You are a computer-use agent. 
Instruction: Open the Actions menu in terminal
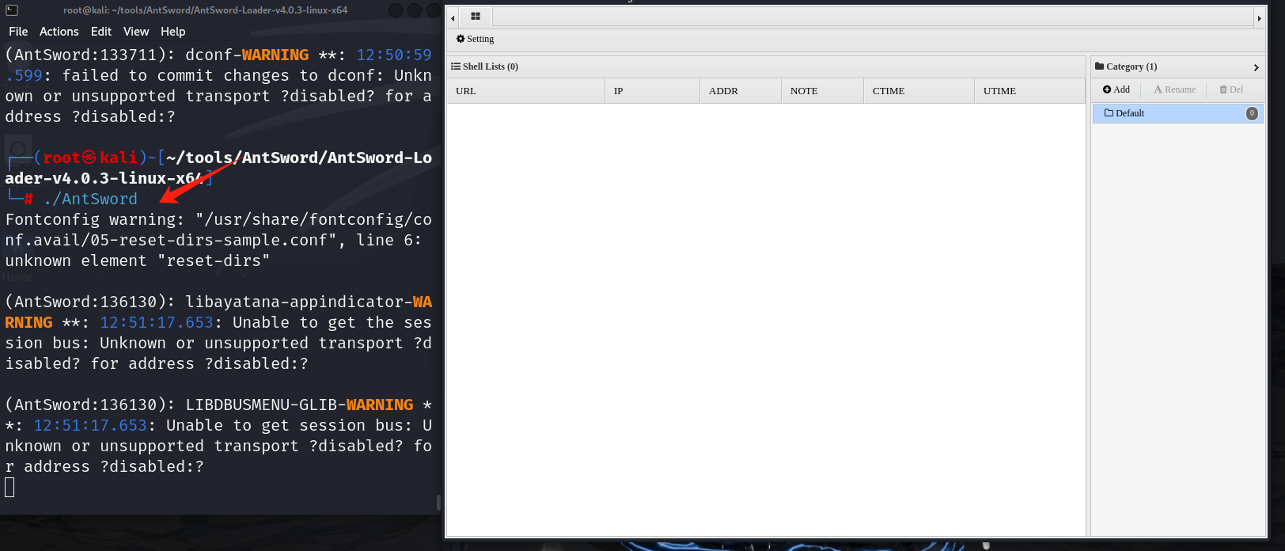coord(59,32)
